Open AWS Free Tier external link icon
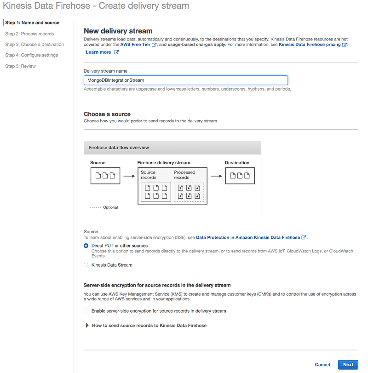The image size is (368, 373). 154,45
